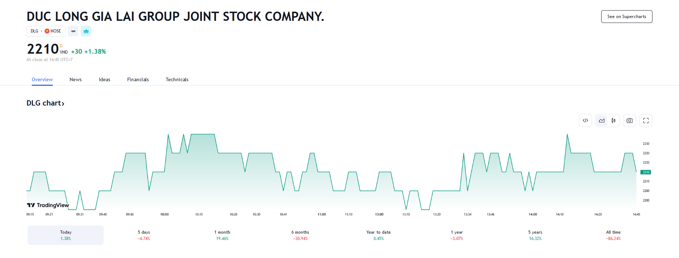Click the 11:00 time axis marker
The height and width of the screenshot is (258, 679).
coord(322,214)
